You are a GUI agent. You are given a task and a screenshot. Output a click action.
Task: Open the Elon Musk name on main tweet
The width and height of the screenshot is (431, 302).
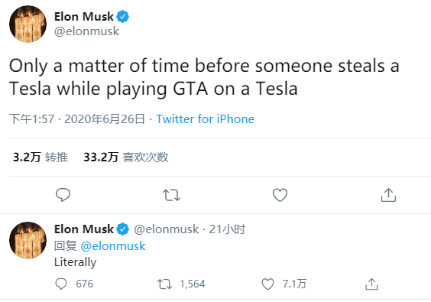coord(84,17)
